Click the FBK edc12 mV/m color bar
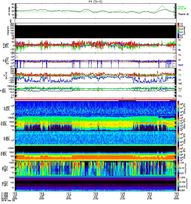 178,169
